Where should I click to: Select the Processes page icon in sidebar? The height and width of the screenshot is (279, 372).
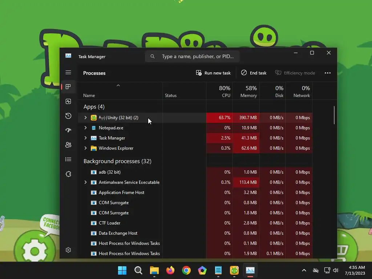[68, 87]
